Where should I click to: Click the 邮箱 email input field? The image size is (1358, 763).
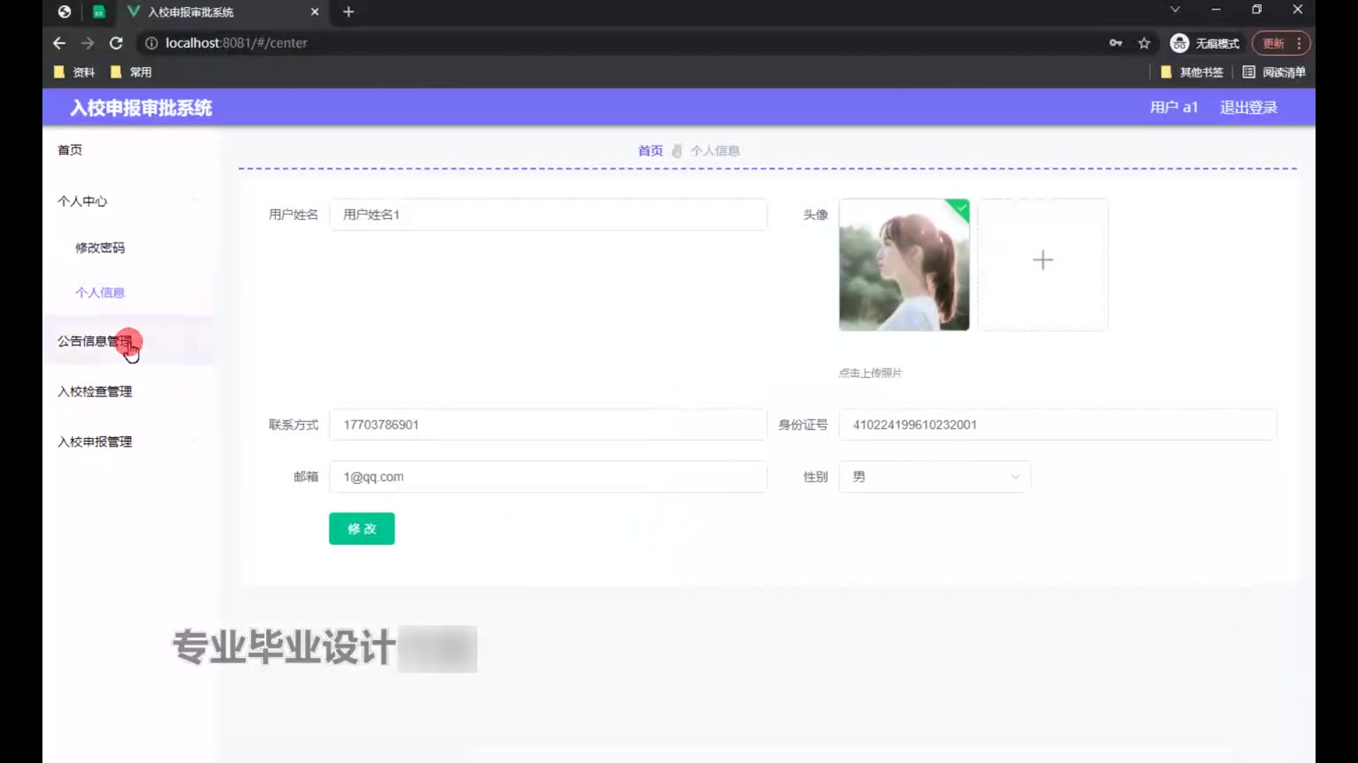tap(548, 477)
